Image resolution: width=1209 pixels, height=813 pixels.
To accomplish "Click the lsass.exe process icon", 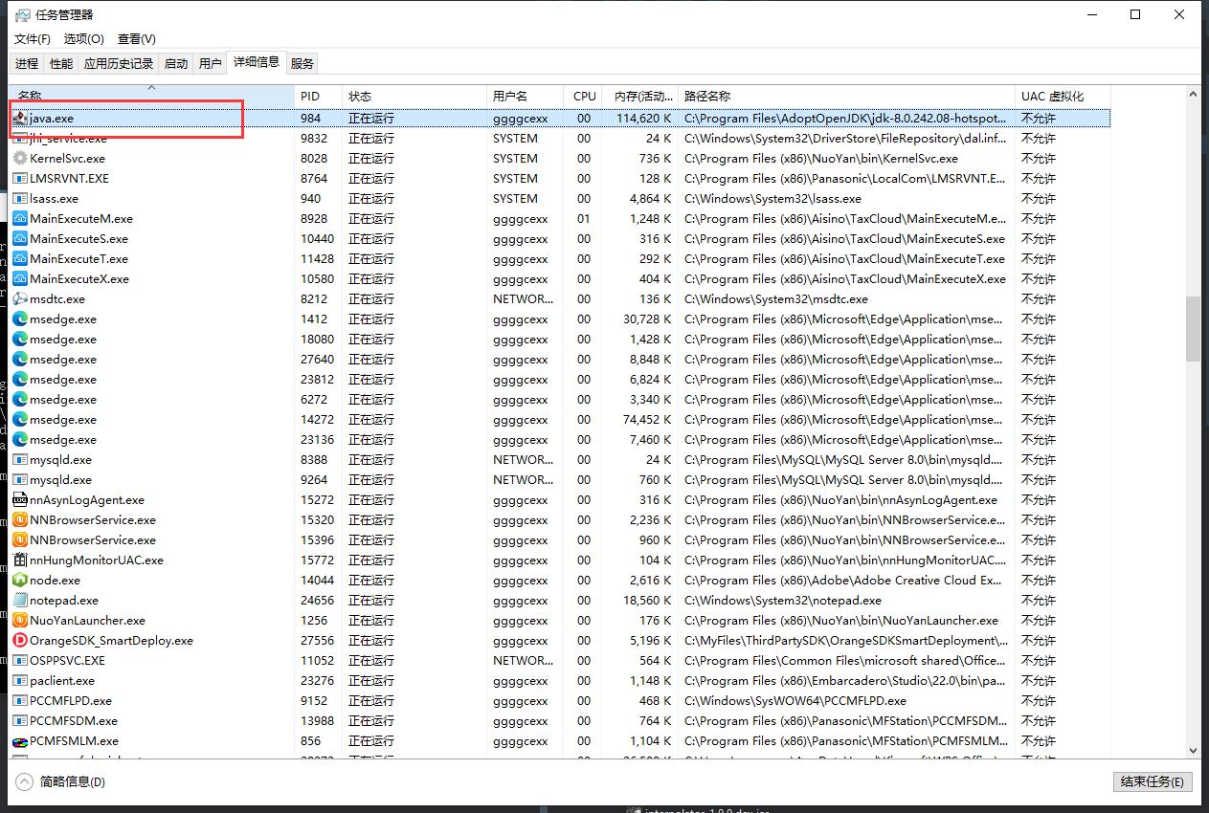I will click(20, 199).
